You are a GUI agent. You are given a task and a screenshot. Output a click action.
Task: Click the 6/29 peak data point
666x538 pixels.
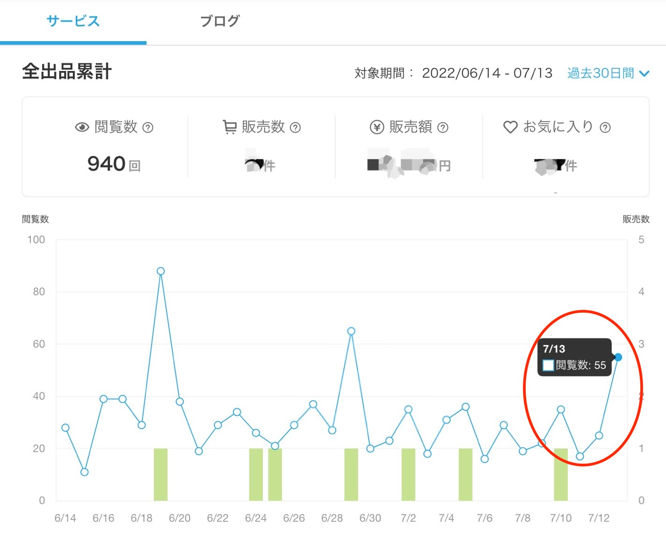point(351,331)
